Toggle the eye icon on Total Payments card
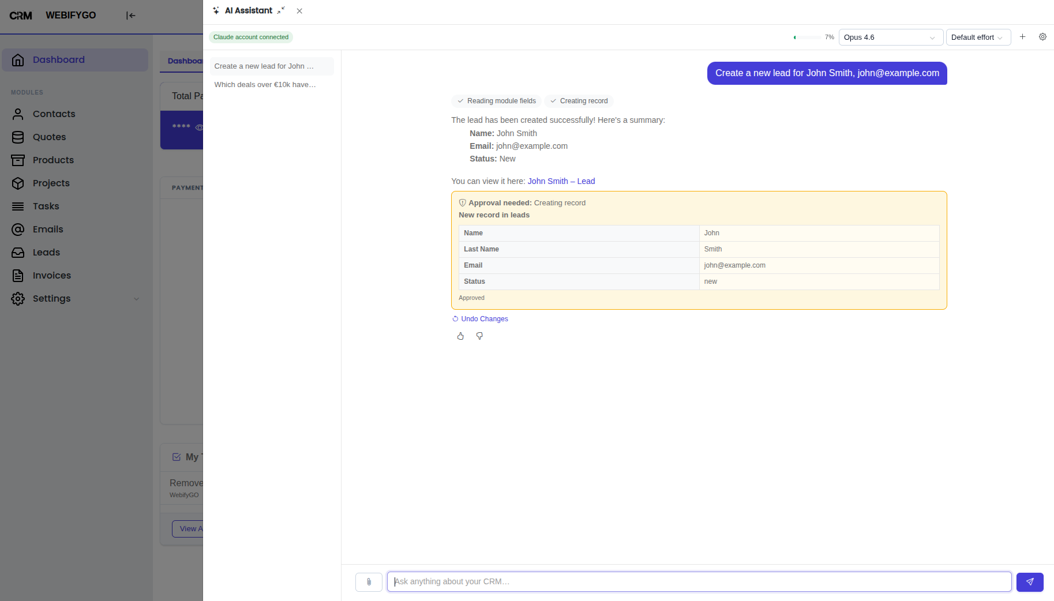The height and width of the screenshot is (601, 1054). (x=199, y=127)
